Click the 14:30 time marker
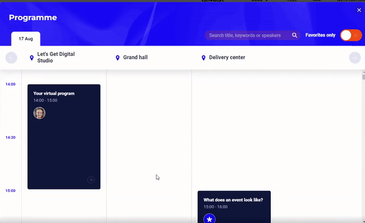The width and height of the screenshot is (365, 223). click(x=10, y=137)
